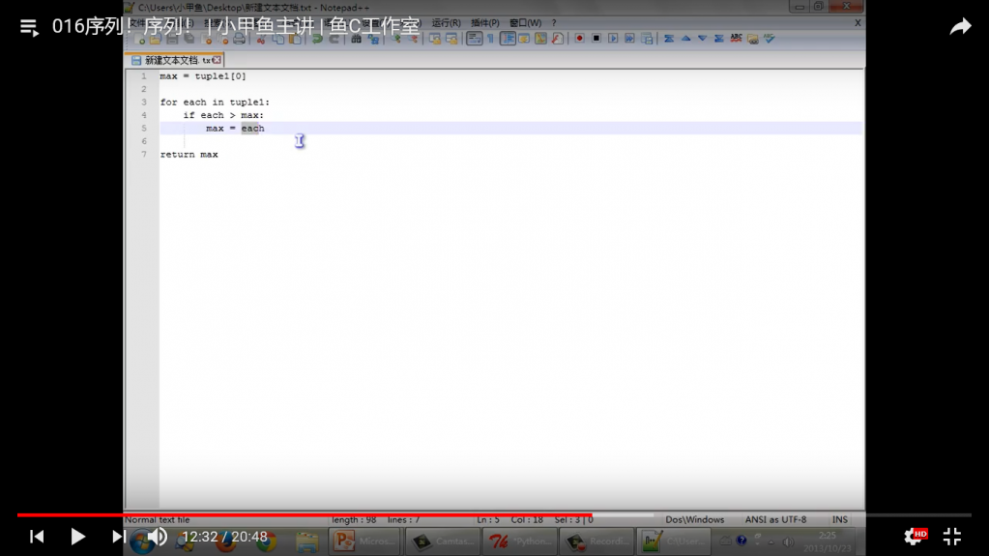The height and width of the screenshot is (556, 989).
Task: Click code line 'for each in tuple1:'
Action: coord(215,102)
